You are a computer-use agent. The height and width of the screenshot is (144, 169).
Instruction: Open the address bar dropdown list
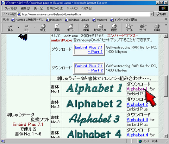(152, 14)
